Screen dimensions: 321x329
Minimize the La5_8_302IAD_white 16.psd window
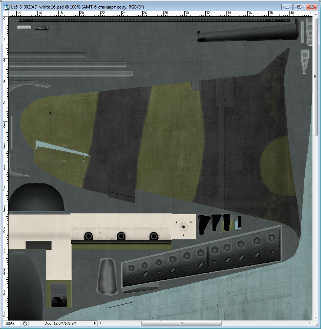click(x=287, y=7)
